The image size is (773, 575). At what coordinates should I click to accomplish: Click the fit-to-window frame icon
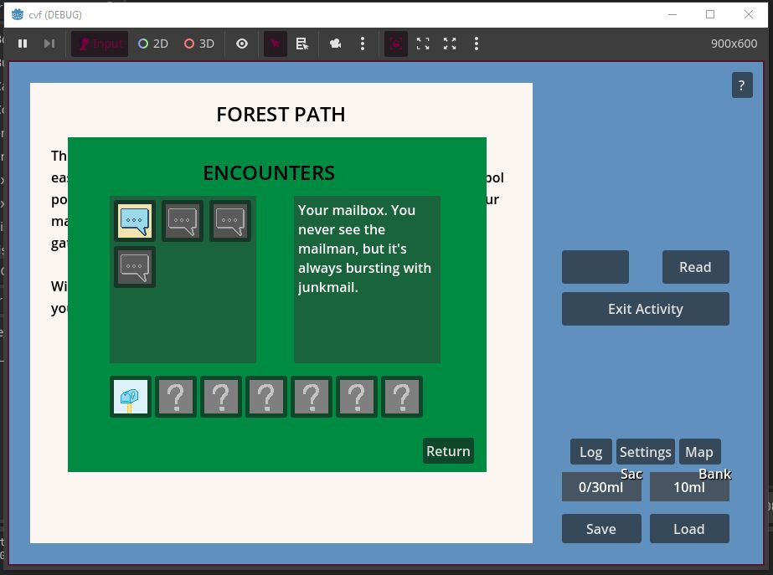coord(423,44)
